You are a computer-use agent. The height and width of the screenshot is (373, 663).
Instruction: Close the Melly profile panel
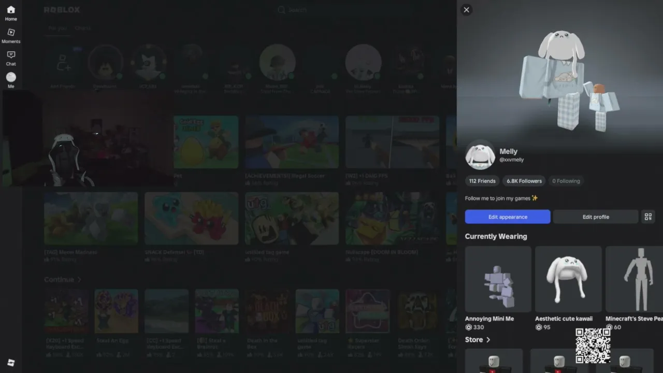(466, 10)
